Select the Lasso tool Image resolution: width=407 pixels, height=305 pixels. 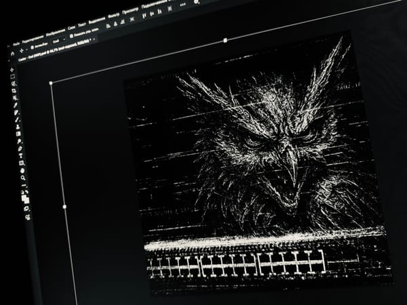(x=14, y=83)
